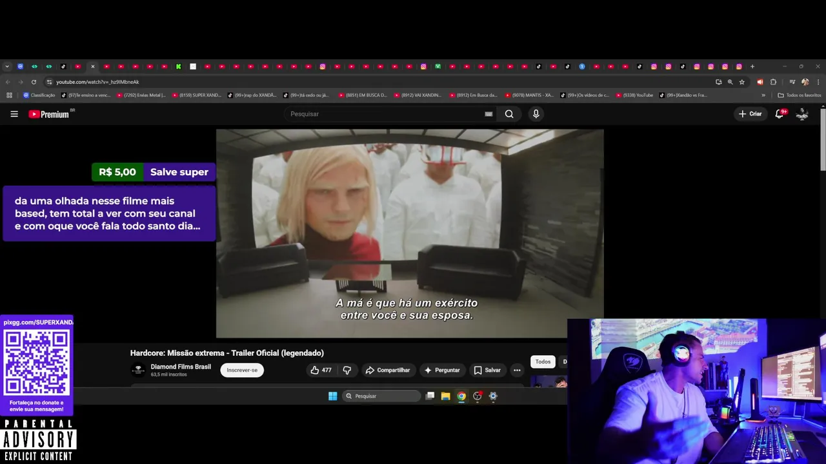
Task: Open the Classificação bookmark
Action: [x=39, y=95]
